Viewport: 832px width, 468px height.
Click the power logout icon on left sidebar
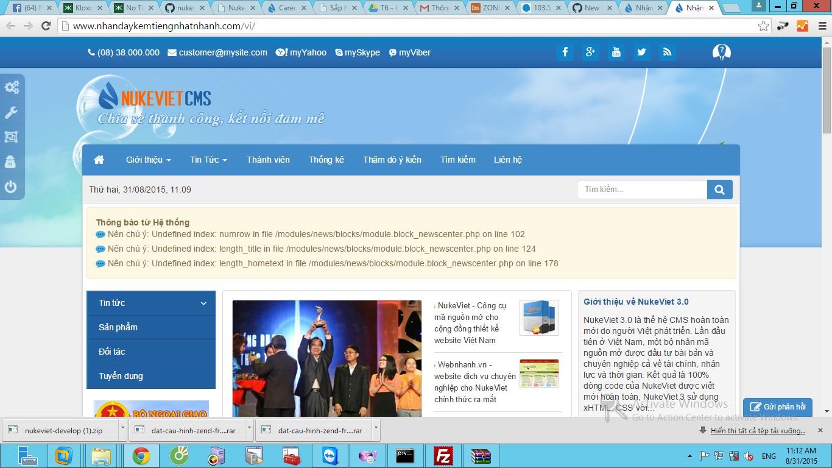click(12, 187)
